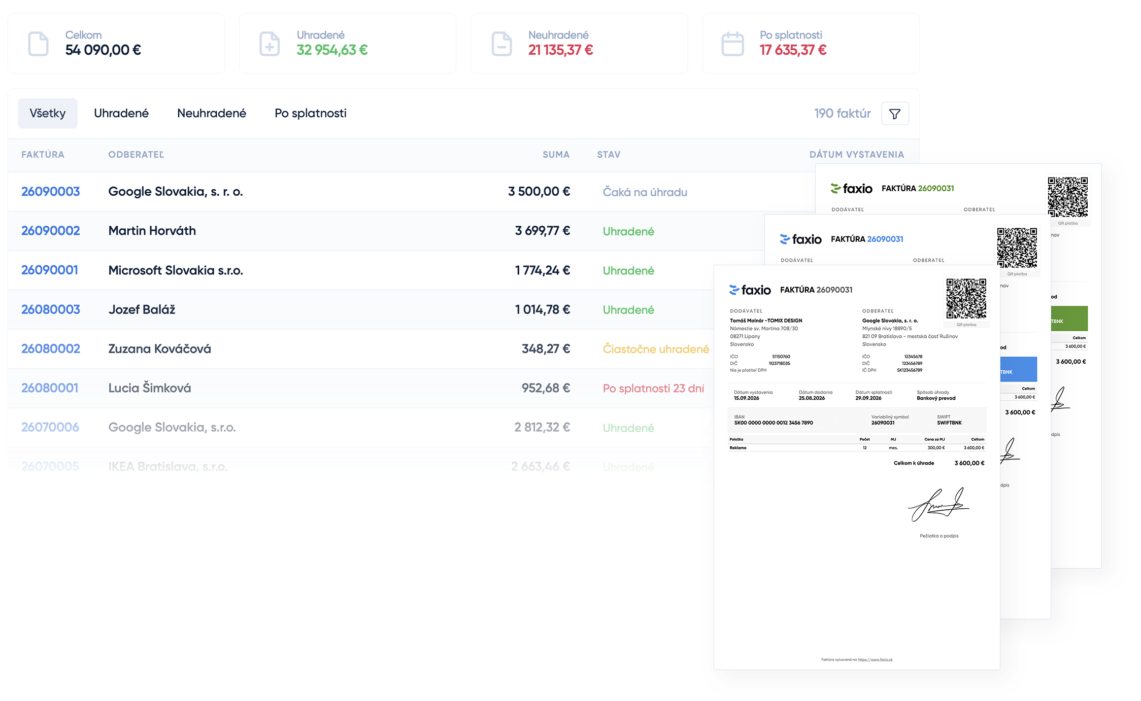The width and height of the screenshot is (1141, 701).
Task: Select customer Martin Horváth
Action: coord(152,230)
